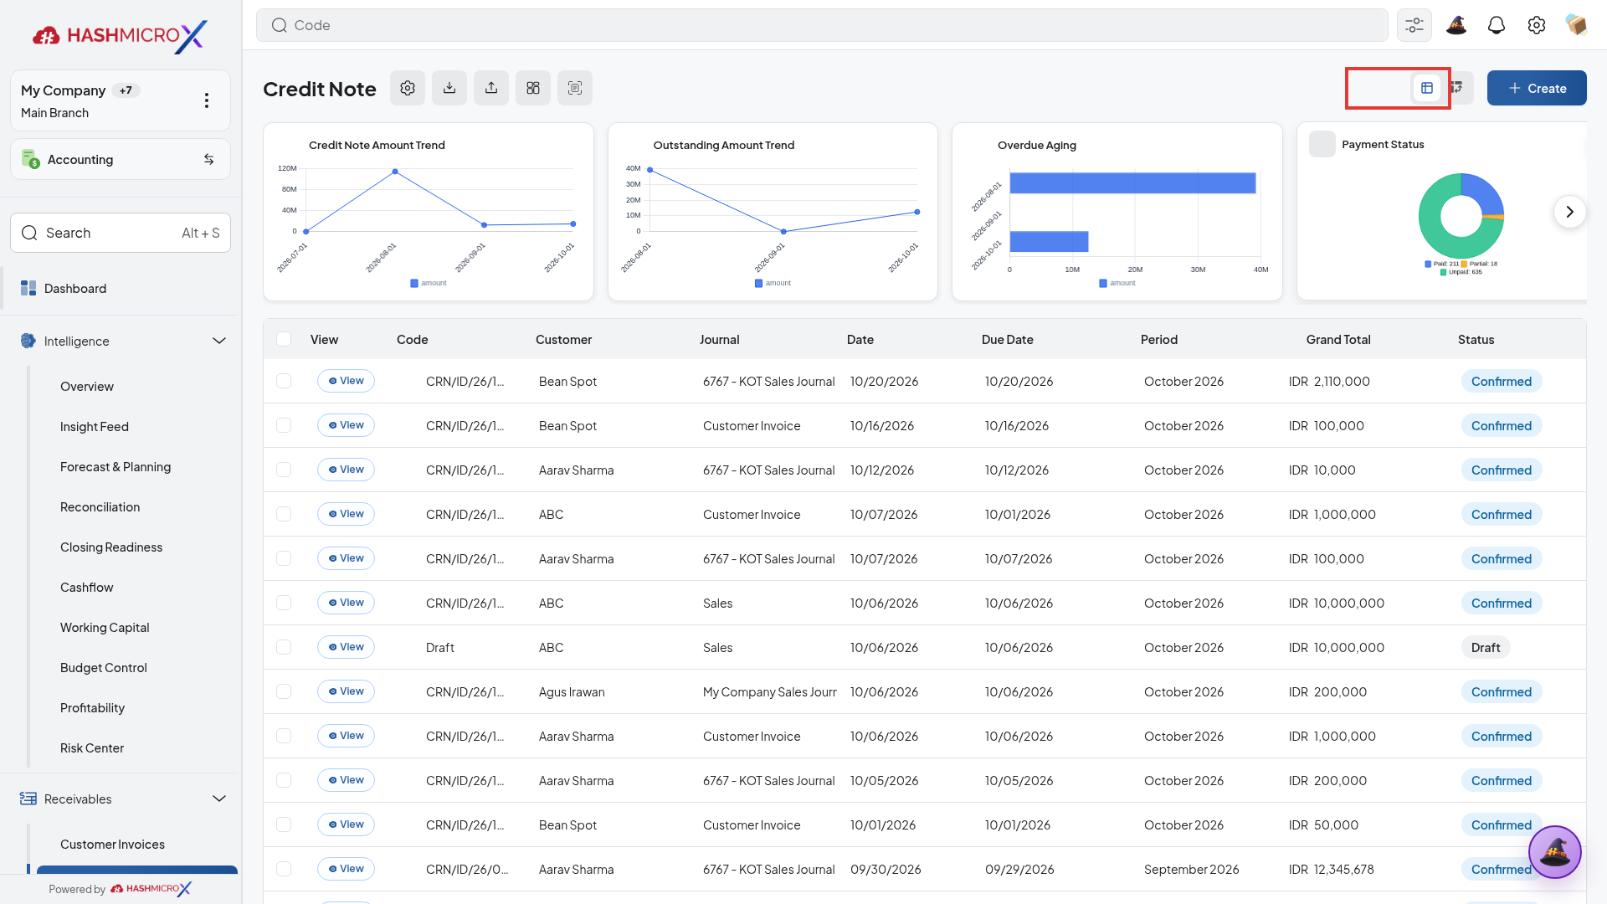View the IDR 12,345,678 credit note

click(346, 869)
